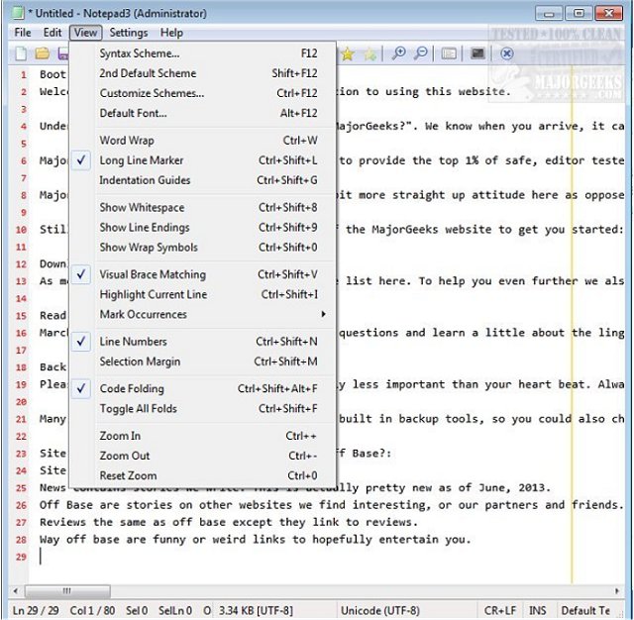Click text line starting 'Reviews the same'

(x=229, y=522)
